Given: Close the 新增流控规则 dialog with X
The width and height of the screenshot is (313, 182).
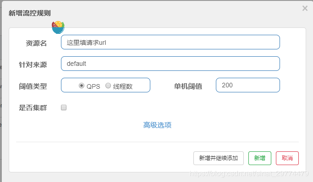Looking at the screenshot, I should (305, 8).
